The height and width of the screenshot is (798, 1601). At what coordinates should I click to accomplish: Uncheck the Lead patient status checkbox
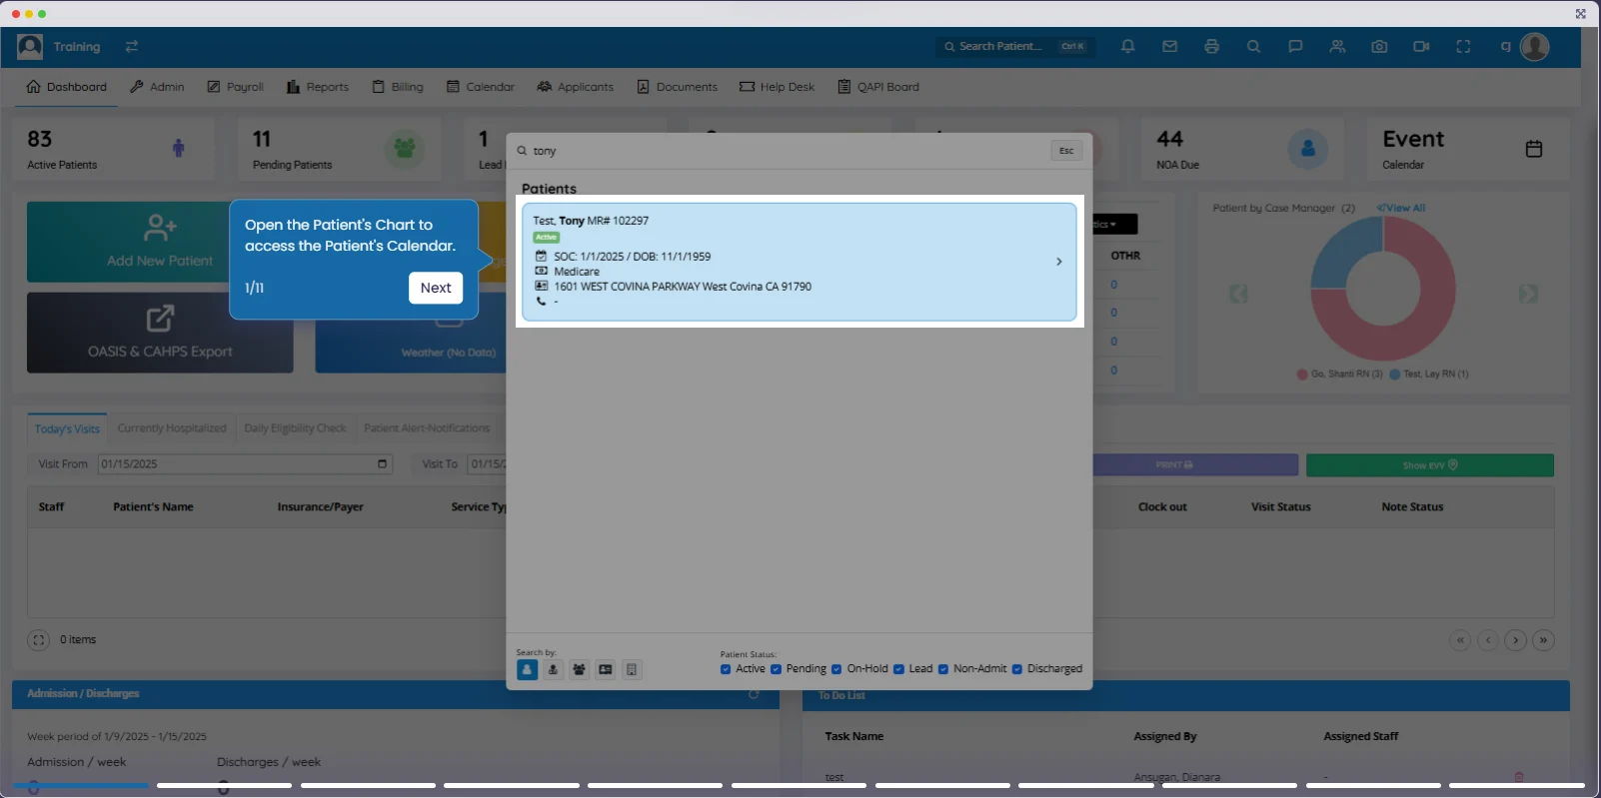(x=898, y=669)
